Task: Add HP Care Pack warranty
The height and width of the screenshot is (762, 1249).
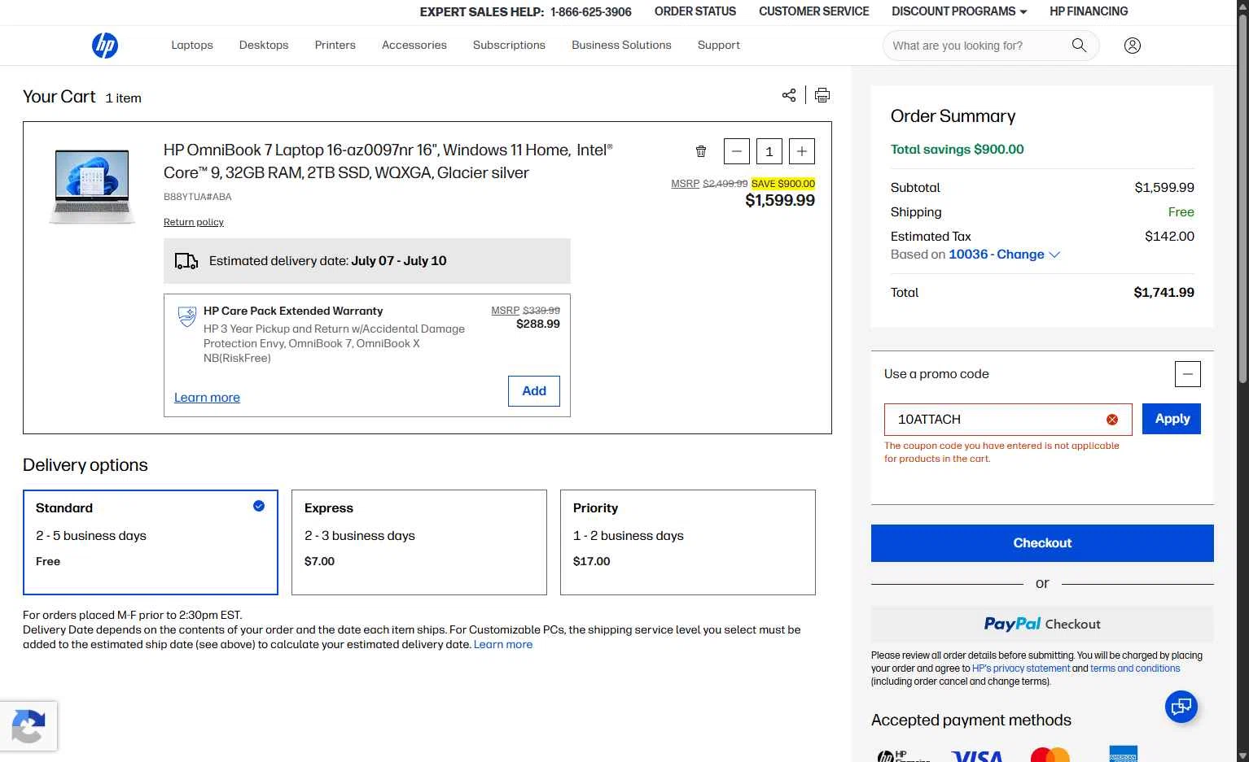Action: click(534, 391)
